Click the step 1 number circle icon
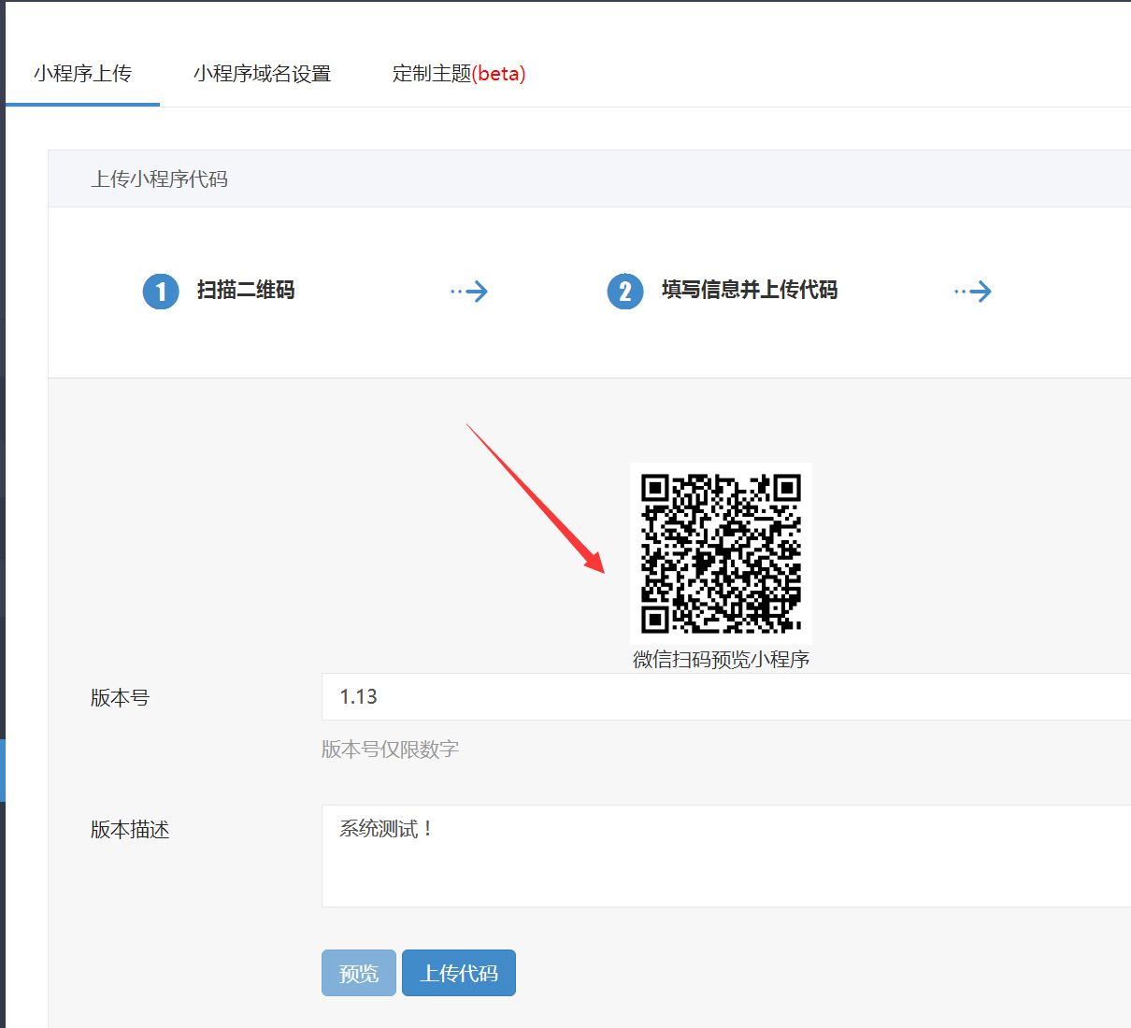Screen dimensions: 1131x1028 click(161, 292)
